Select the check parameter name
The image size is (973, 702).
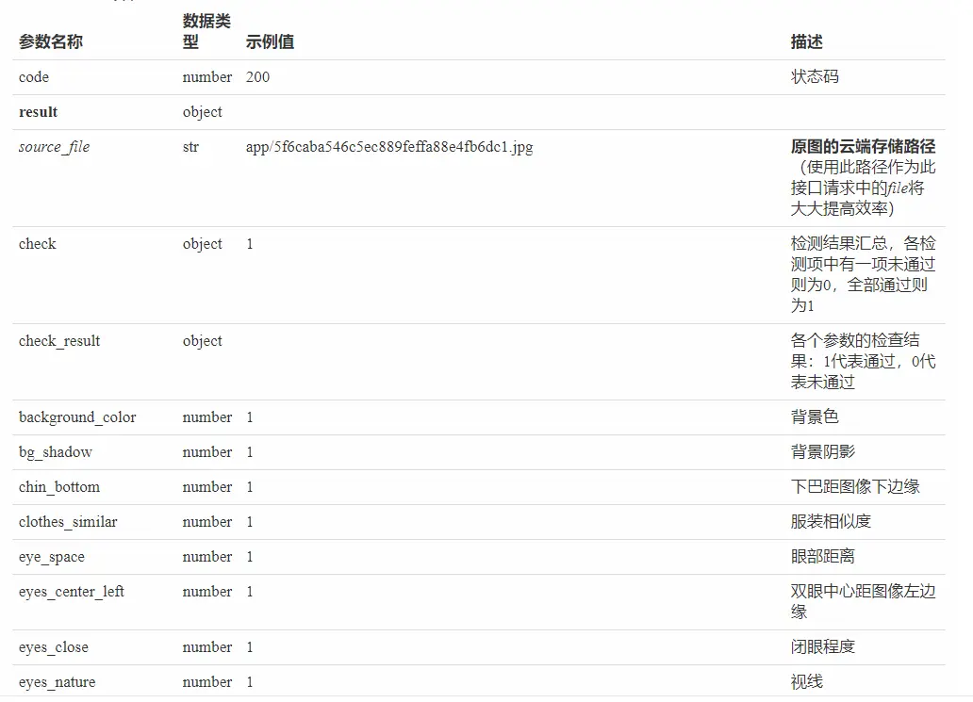point(37,244)
